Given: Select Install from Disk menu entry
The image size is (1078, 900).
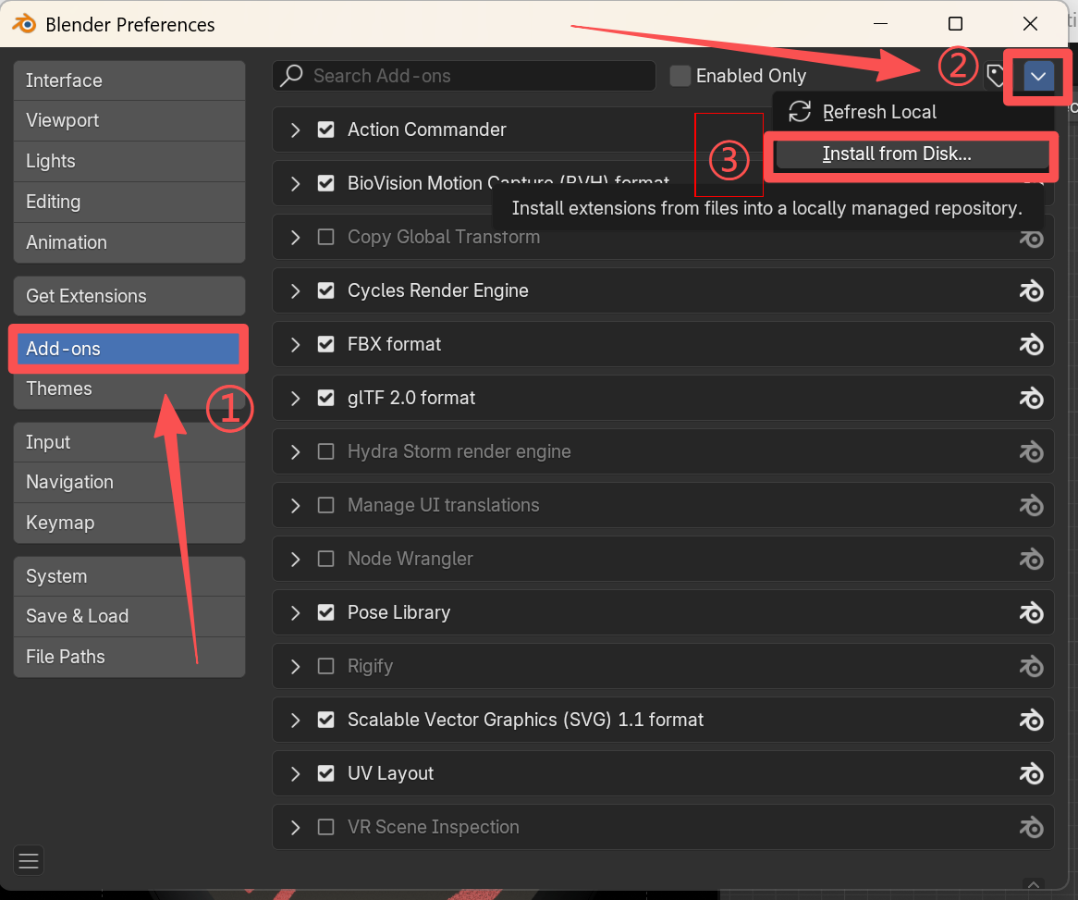Looking at the screenshot, I should click(912, 154).
